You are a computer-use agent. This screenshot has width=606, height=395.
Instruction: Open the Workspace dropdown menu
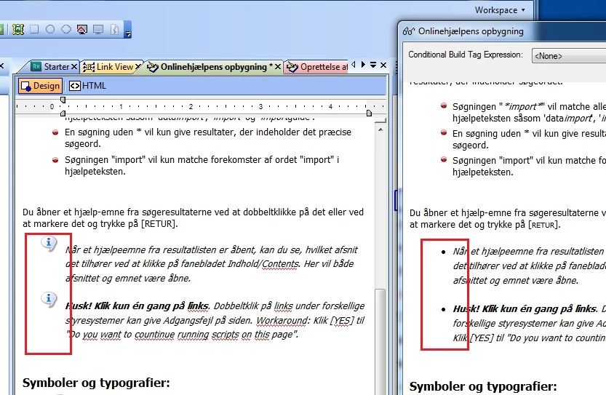point(500,10)
